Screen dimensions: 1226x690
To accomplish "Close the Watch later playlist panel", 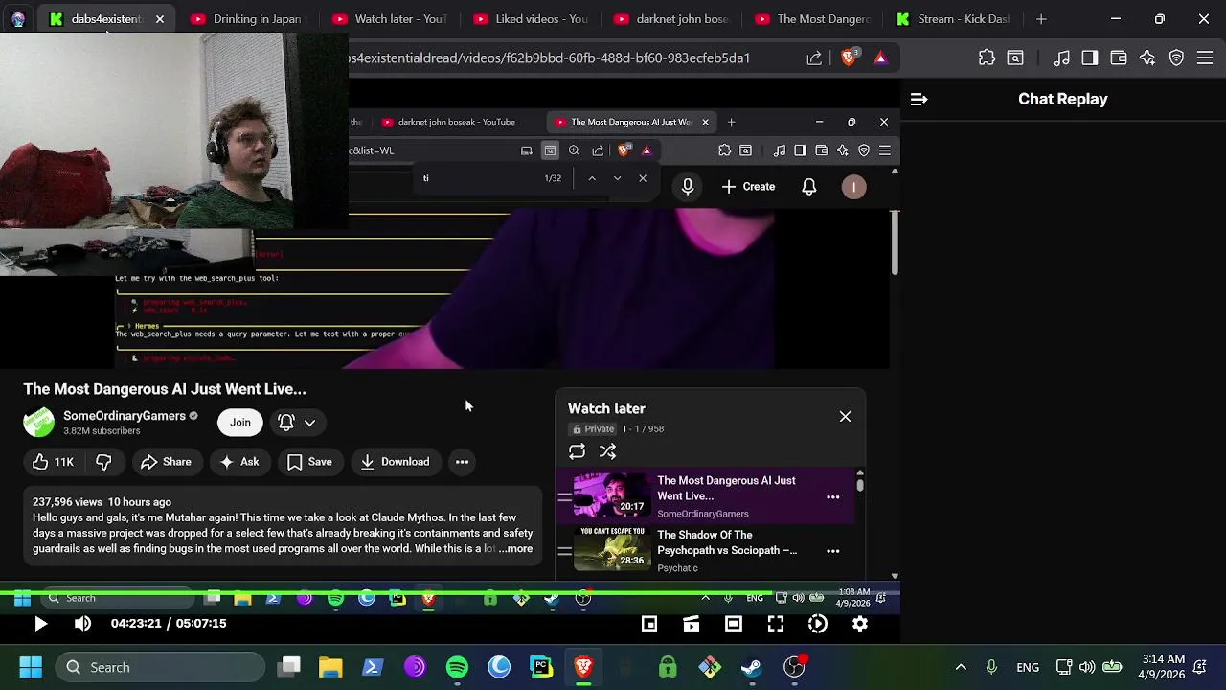I will click(x=845, y=416).
